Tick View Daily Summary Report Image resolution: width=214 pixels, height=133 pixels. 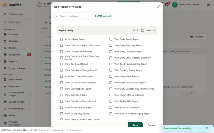point(111,45)
